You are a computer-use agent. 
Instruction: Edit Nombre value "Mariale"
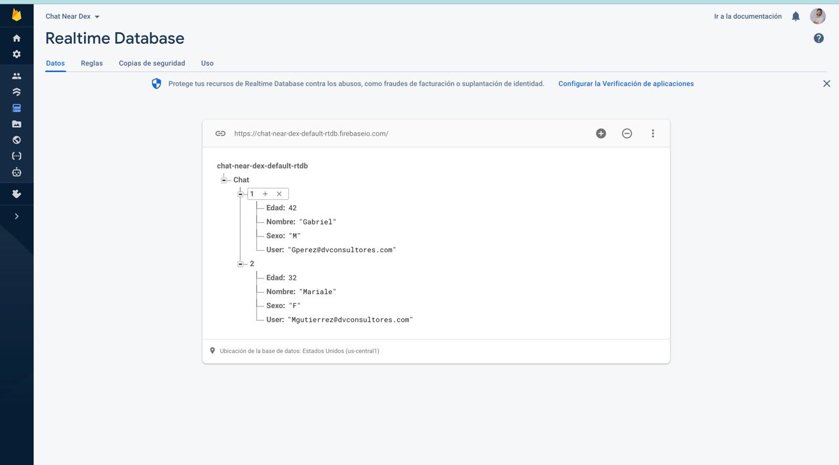pyautogui.click(x=318, y=292)
